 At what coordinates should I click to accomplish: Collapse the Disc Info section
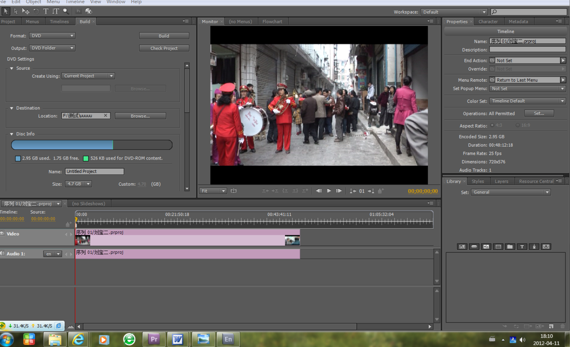tap(12, 134)
